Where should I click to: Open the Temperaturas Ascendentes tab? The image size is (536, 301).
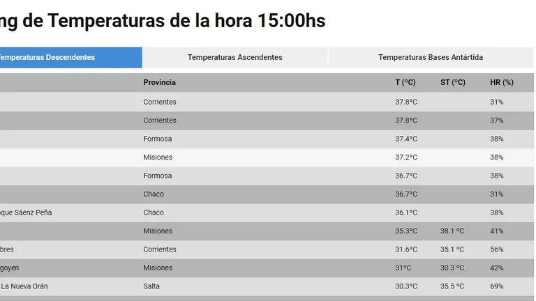click(234, 57)
